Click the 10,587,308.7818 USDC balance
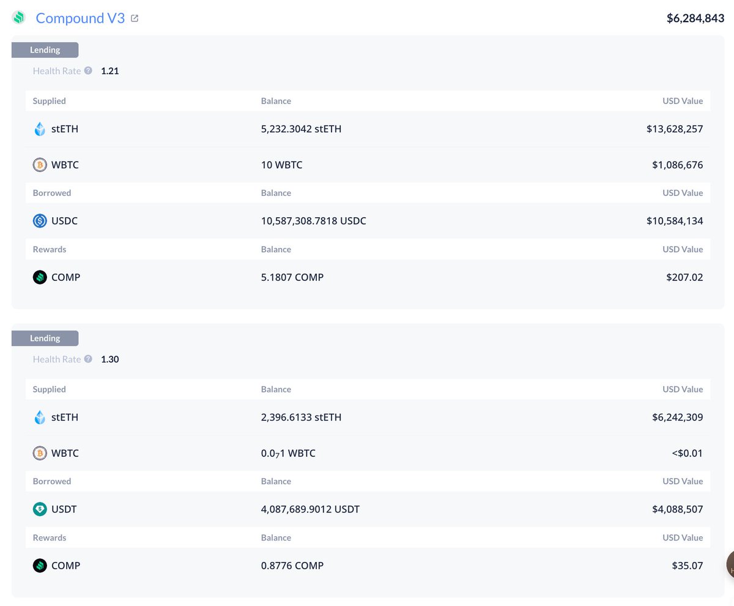 pos(313,220)
